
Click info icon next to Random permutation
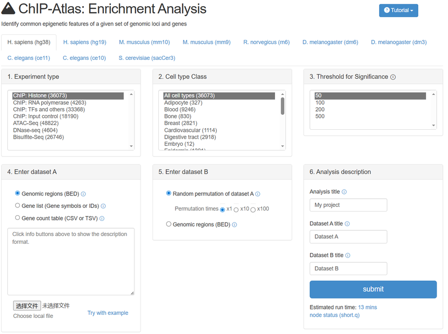click(x=258, y=194)
